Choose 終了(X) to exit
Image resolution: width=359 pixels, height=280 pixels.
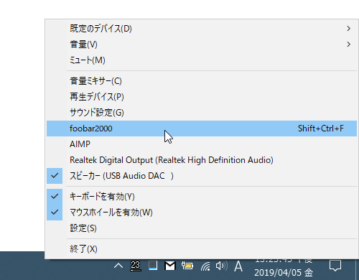[x=202, y=249]
